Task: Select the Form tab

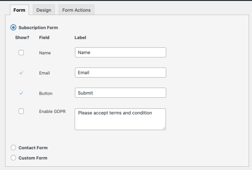Action: pos(19,10)
